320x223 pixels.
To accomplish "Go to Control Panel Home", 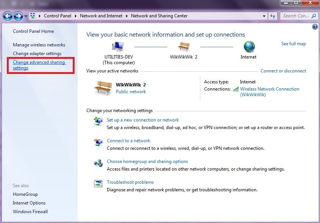I will coord(33,31).
